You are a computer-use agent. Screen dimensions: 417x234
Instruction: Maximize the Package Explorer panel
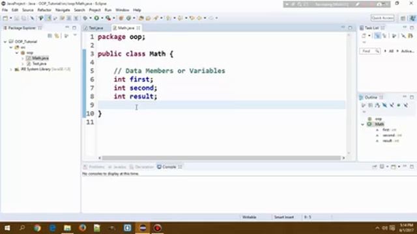pyautogui.click(x=74, y=27)
